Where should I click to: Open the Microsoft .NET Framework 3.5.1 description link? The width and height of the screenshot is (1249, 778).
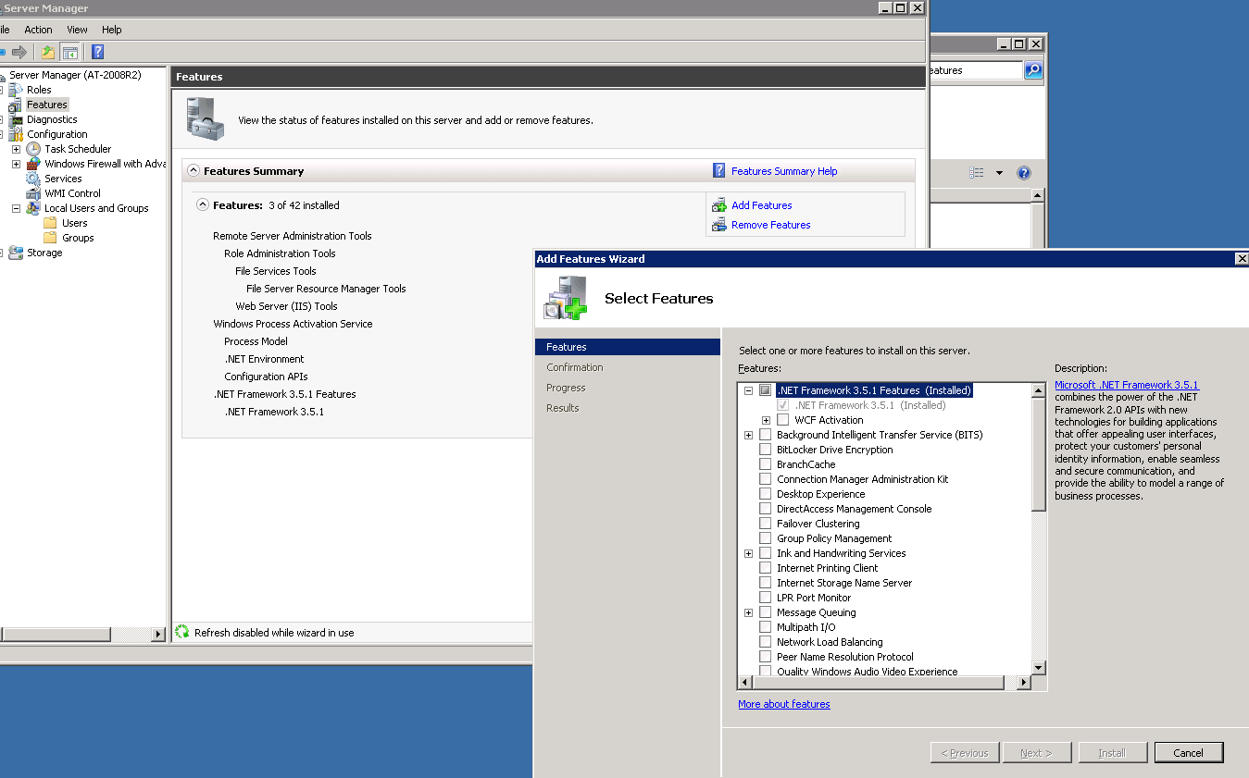(1127, 385)
